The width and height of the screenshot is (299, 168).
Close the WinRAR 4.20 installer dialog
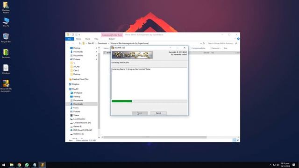[185, 48]
